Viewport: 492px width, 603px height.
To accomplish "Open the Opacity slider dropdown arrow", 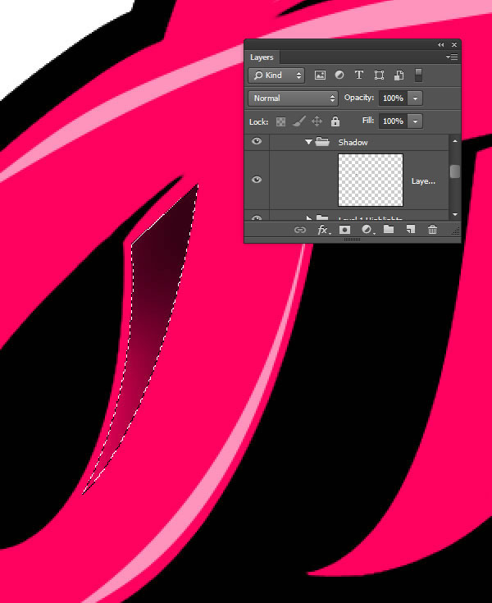I will click(x=416, y=98).
